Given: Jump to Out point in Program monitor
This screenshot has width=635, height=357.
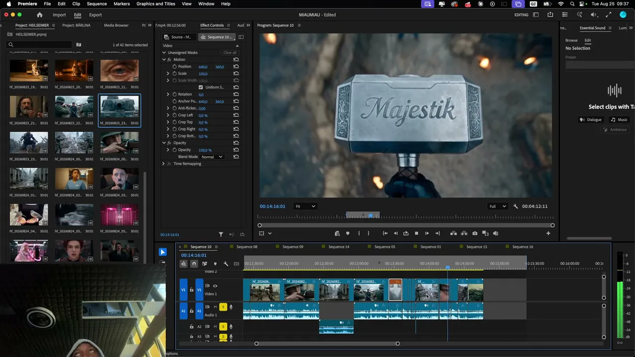Looking at the screenshot, I should pyautogui.click(x=438, y=233).
